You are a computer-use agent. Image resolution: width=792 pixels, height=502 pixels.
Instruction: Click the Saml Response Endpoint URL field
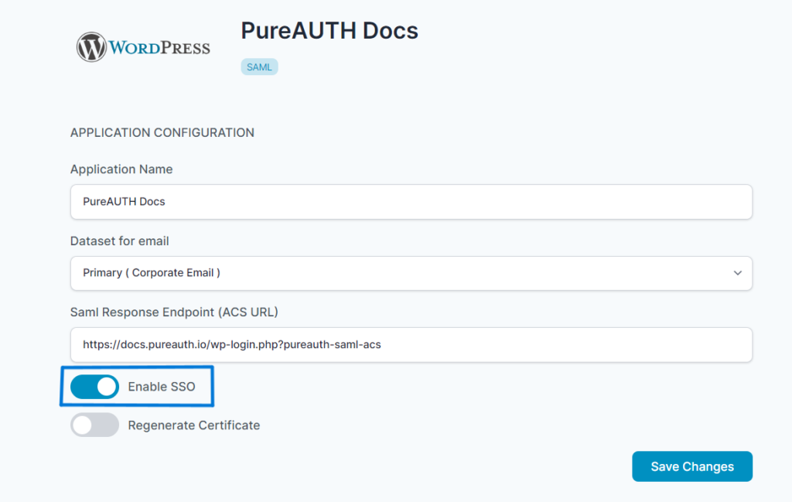(x=411, y=345)
